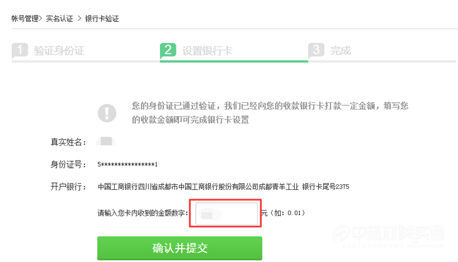Click the gray exclamation notice icon
This screenshot has width=458, height=262.
[107, 113]
